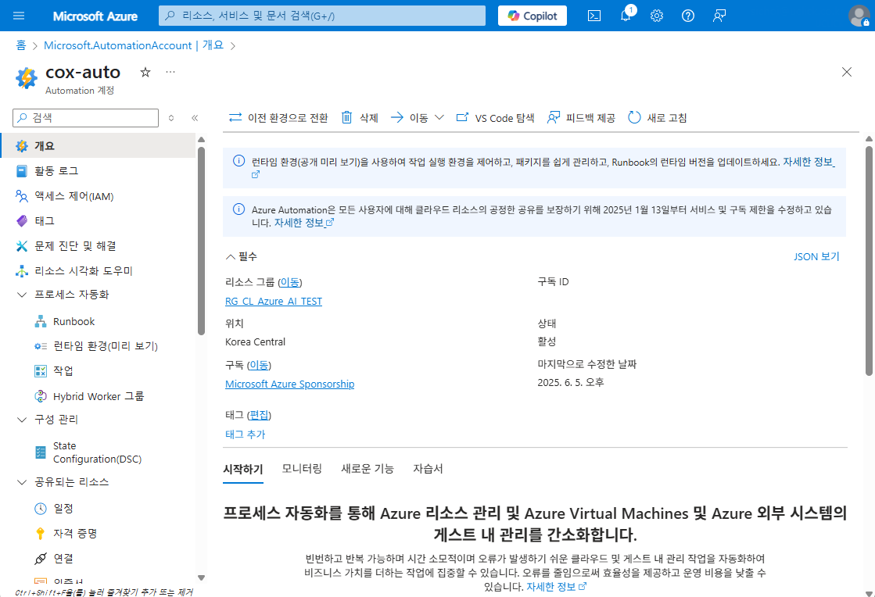Click 편집 link next to 태그
The image size is (875, 597).
tap(259, 415)
